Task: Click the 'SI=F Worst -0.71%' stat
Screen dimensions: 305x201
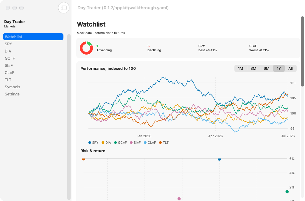Action: [259, 48]
